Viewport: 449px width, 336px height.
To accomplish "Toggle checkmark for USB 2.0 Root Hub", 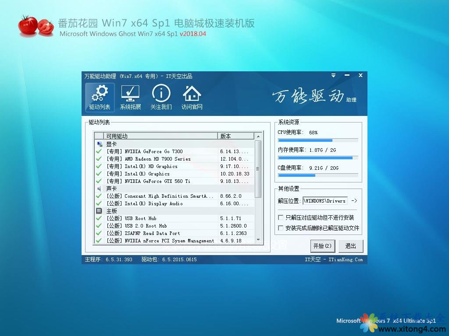I will [99, 226].
